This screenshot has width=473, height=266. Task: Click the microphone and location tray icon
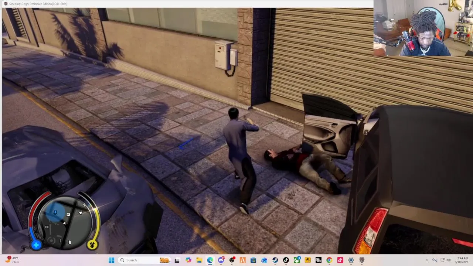[x=435, y=260]
